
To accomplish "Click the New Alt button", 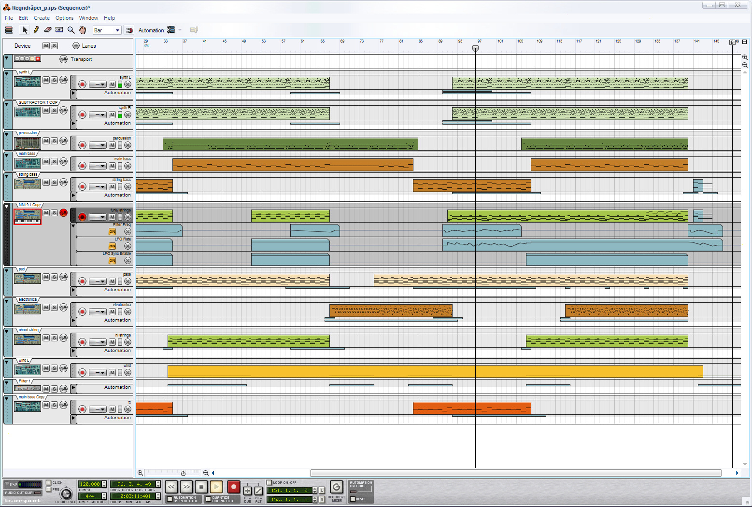I will click(x=259, y=491).
